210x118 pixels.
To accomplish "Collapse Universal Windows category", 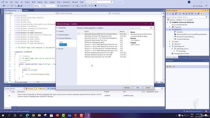I will click(57, 38).
